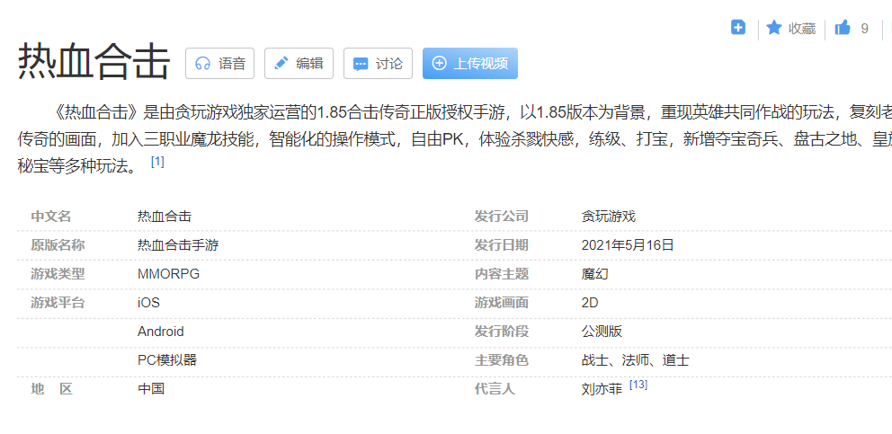The height and width of the screenshot is (434, 892).
Task: Select stage value 公测版
Action: pyautogui.click(x=602, y=331)
